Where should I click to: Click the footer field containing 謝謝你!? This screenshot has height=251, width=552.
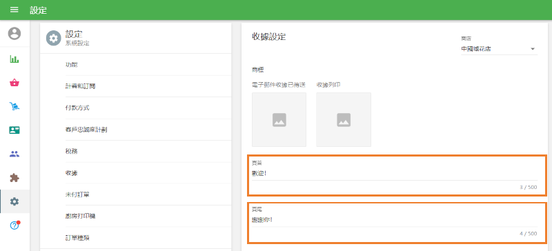point(395,220)
